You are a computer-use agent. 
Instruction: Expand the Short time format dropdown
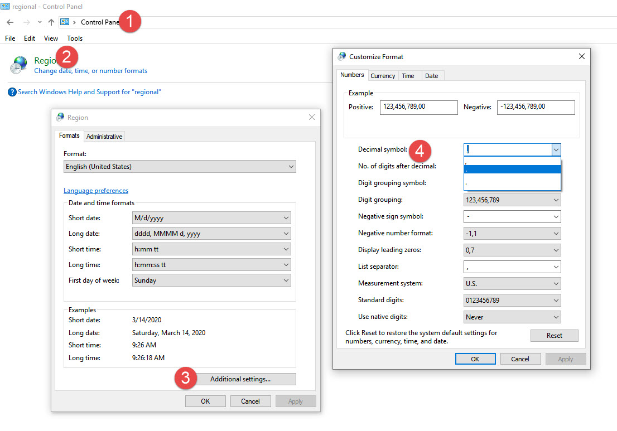point(211,249)
